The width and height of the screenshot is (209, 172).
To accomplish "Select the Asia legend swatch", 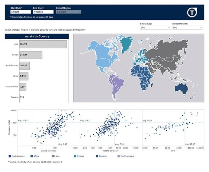I will click(53, 156).
